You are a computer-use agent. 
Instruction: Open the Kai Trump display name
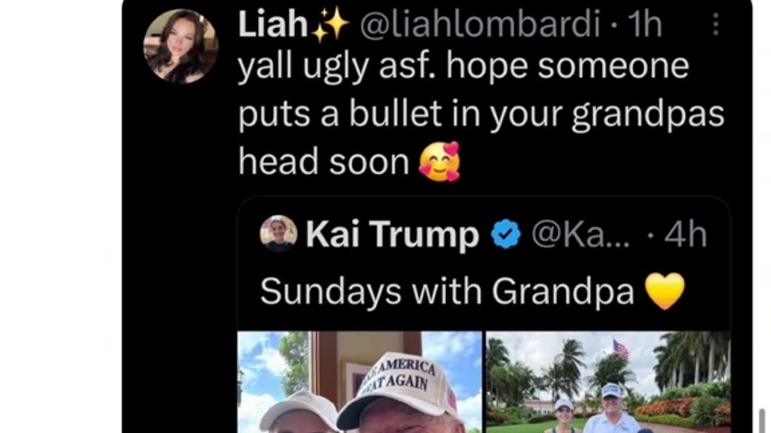tap(392, 235)
